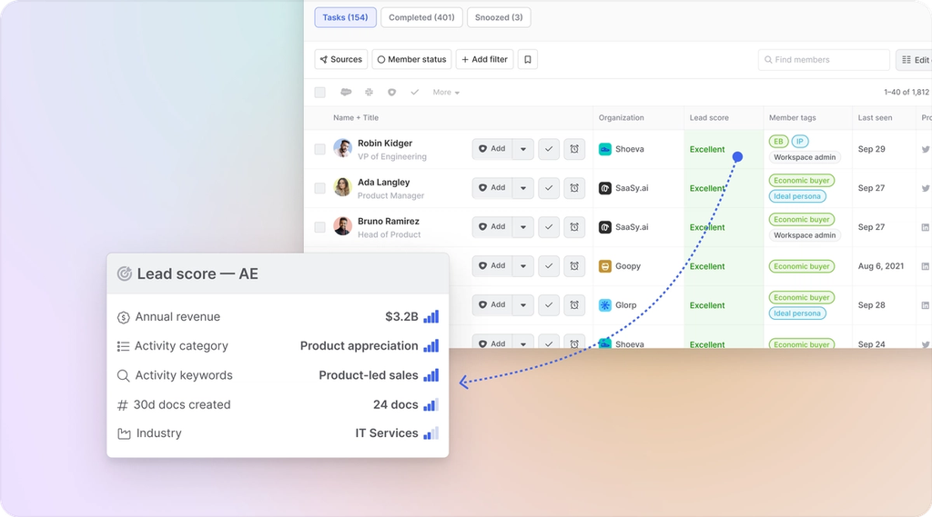Click the Organization column header
This screenshot has width=932, height=517.
coord(621,117)
